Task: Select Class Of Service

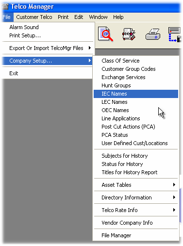Action: (x=136, y=61)
